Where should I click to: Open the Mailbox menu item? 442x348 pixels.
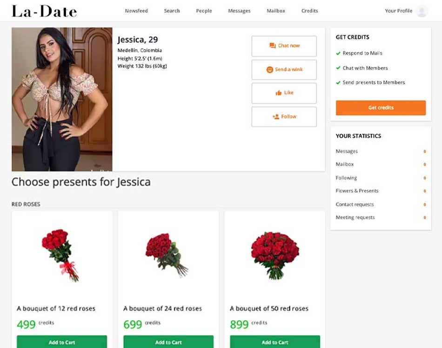[276, 11]
